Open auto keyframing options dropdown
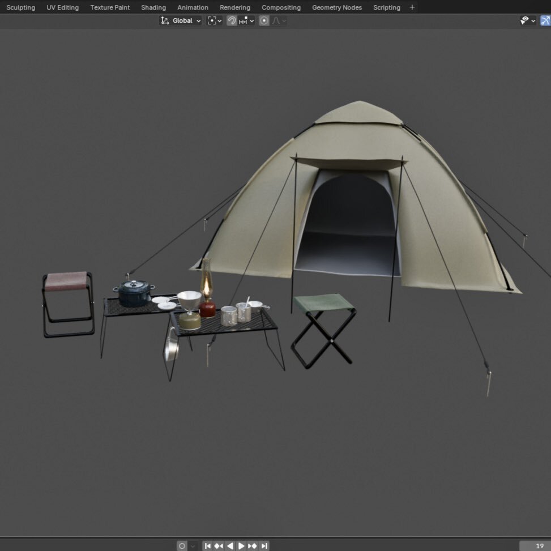551x551 pixels. click(192, 546)
